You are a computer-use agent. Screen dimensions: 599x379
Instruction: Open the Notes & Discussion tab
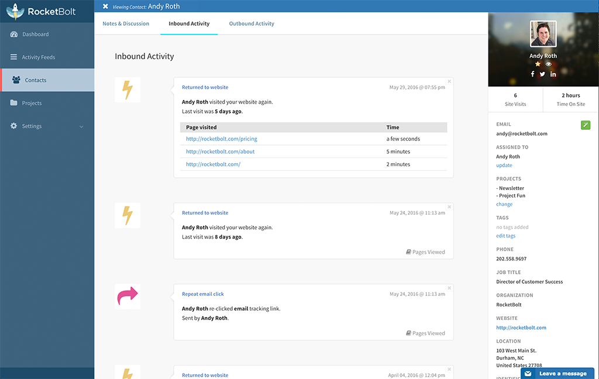pos(126,23)
